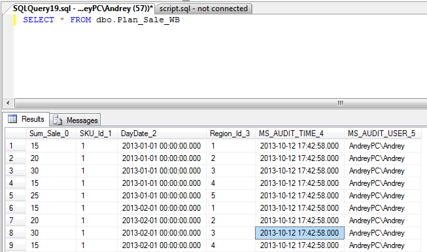The image size is (427, 252).
Task: Select the MS_AUDIT_USER_5 column header
Action: pos(383,134)
